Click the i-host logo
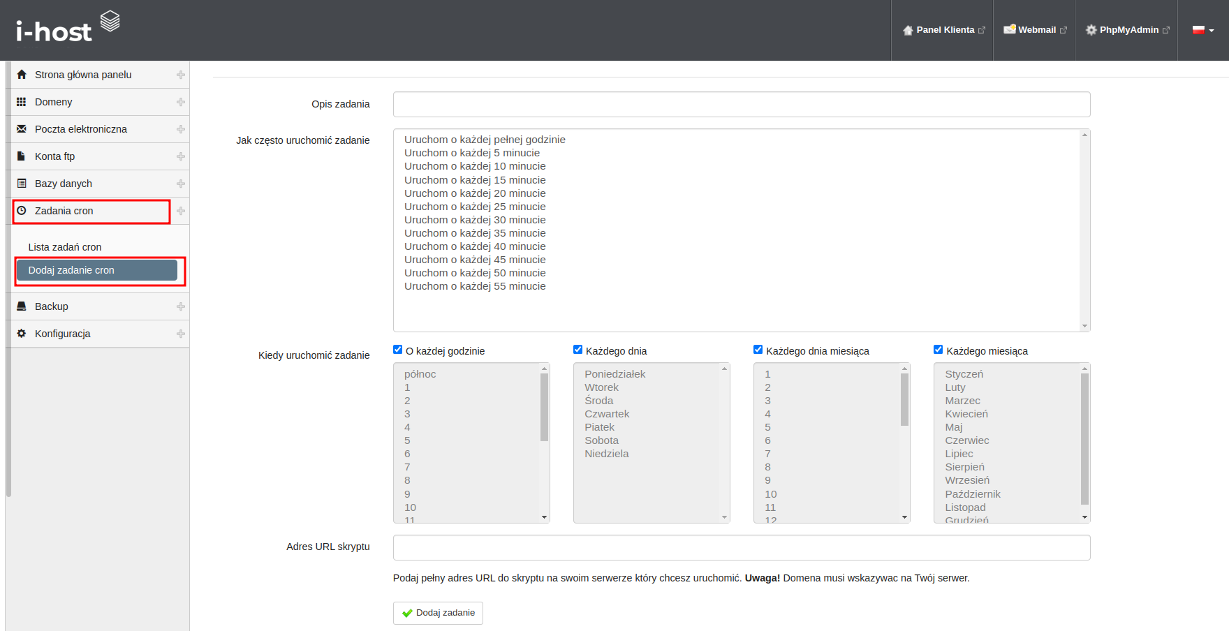This screenshot has width=1229, height=631. click(x=68, y=28)
